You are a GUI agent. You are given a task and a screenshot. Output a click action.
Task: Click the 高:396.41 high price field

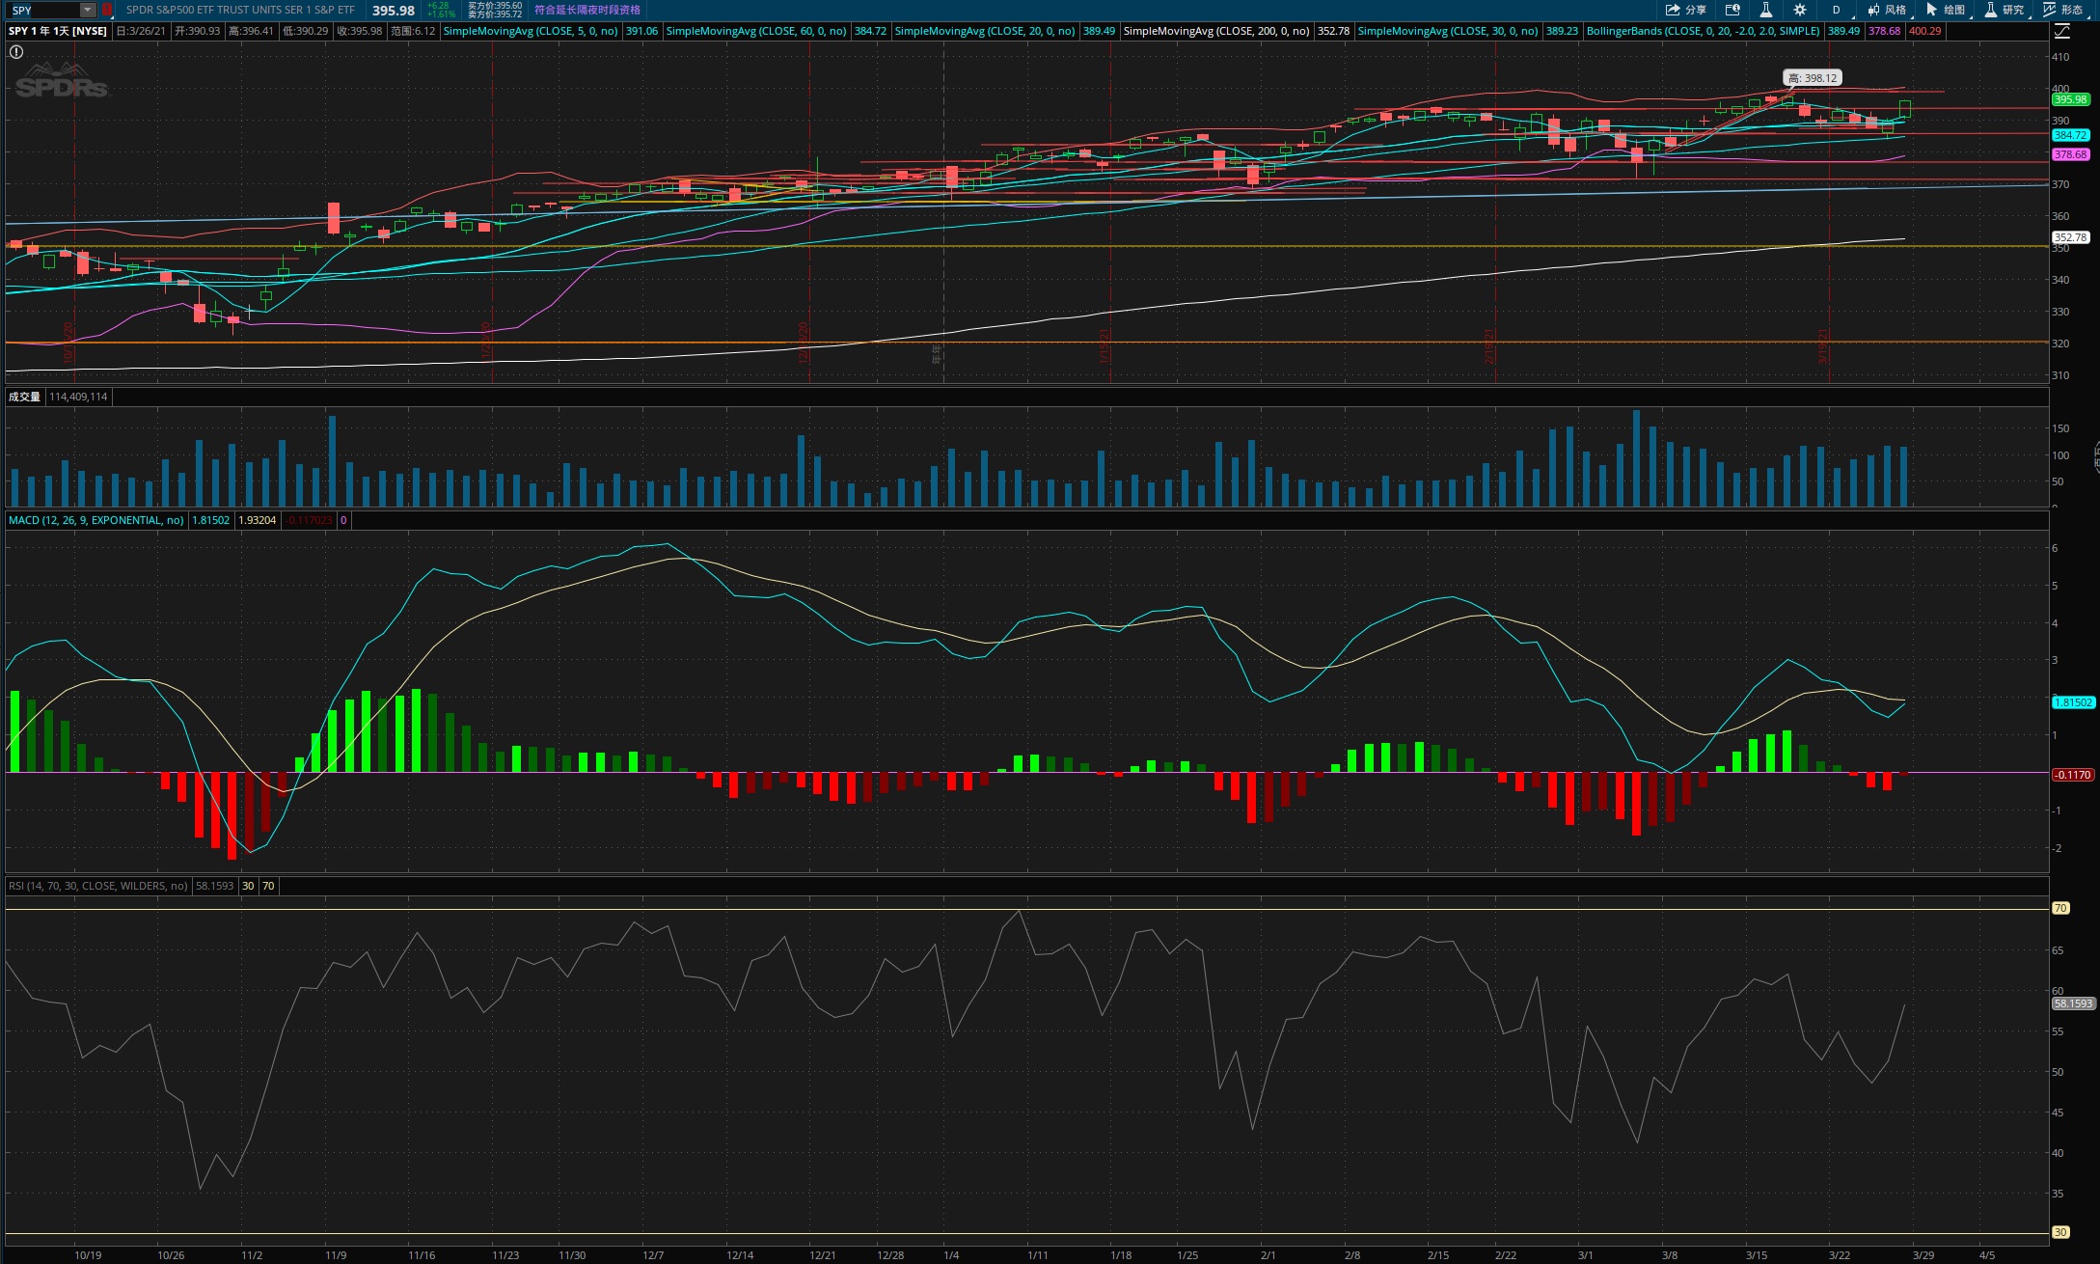tap(251, 31)
